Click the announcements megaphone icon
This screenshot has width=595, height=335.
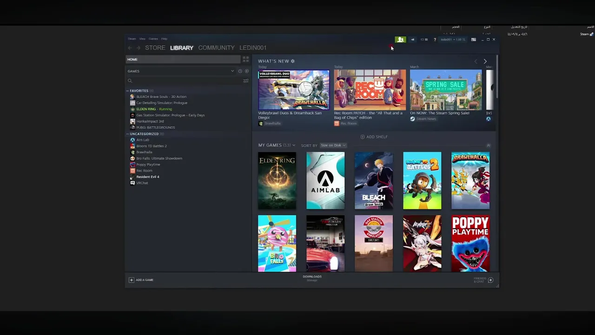[x=412, y=40]
